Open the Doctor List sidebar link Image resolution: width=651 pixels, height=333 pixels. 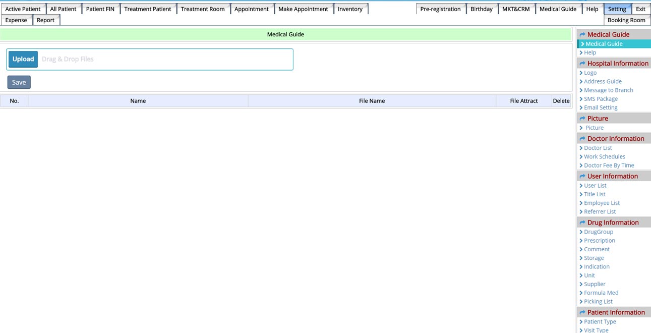598,148
